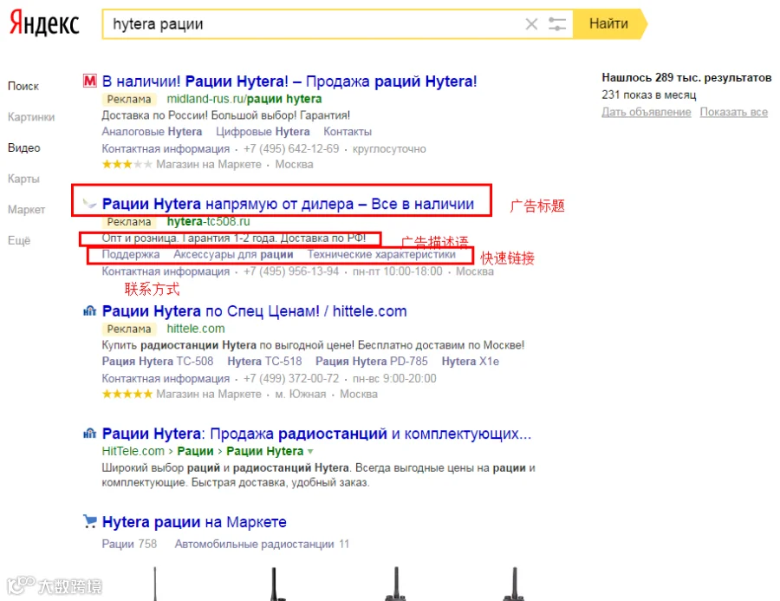Click the first walkie-talkie product thumbnail

pos(155,584)
